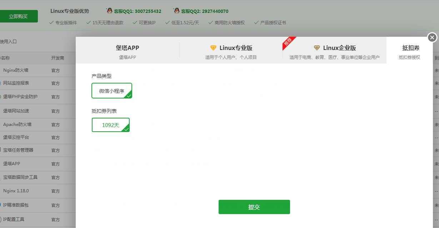
Task: Click the 抵扣券列表 label
Action: (x=104, y=111)
